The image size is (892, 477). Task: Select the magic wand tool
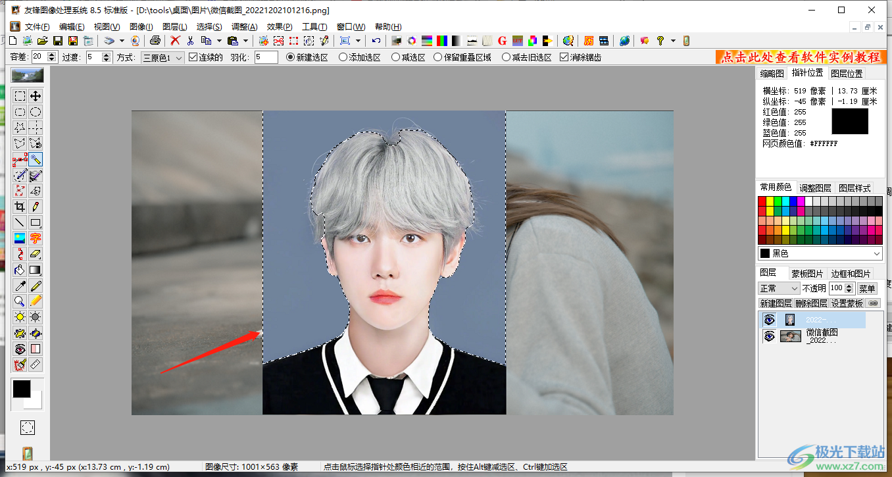point(36,159)
